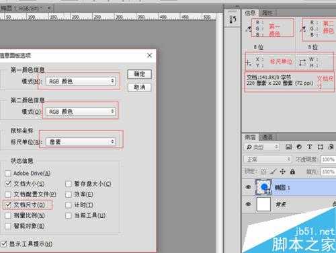Screen dimensions: 336x253
Task: Hide the 背景 layer via eye icon
Action: pos(248,204)
